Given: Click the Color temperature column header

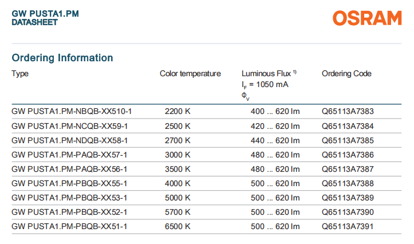Looking at the screenshot, I should 190,74.
